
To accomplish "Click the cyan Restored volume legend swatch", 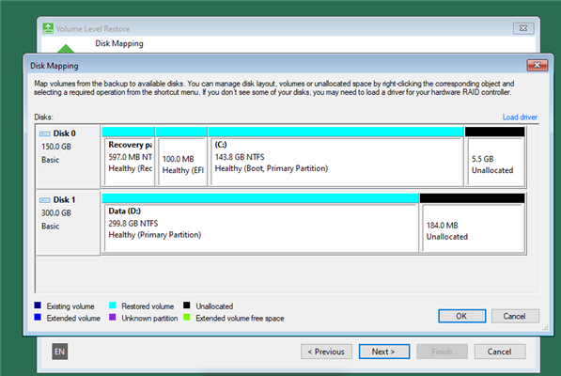I will (x=113, y=305).
